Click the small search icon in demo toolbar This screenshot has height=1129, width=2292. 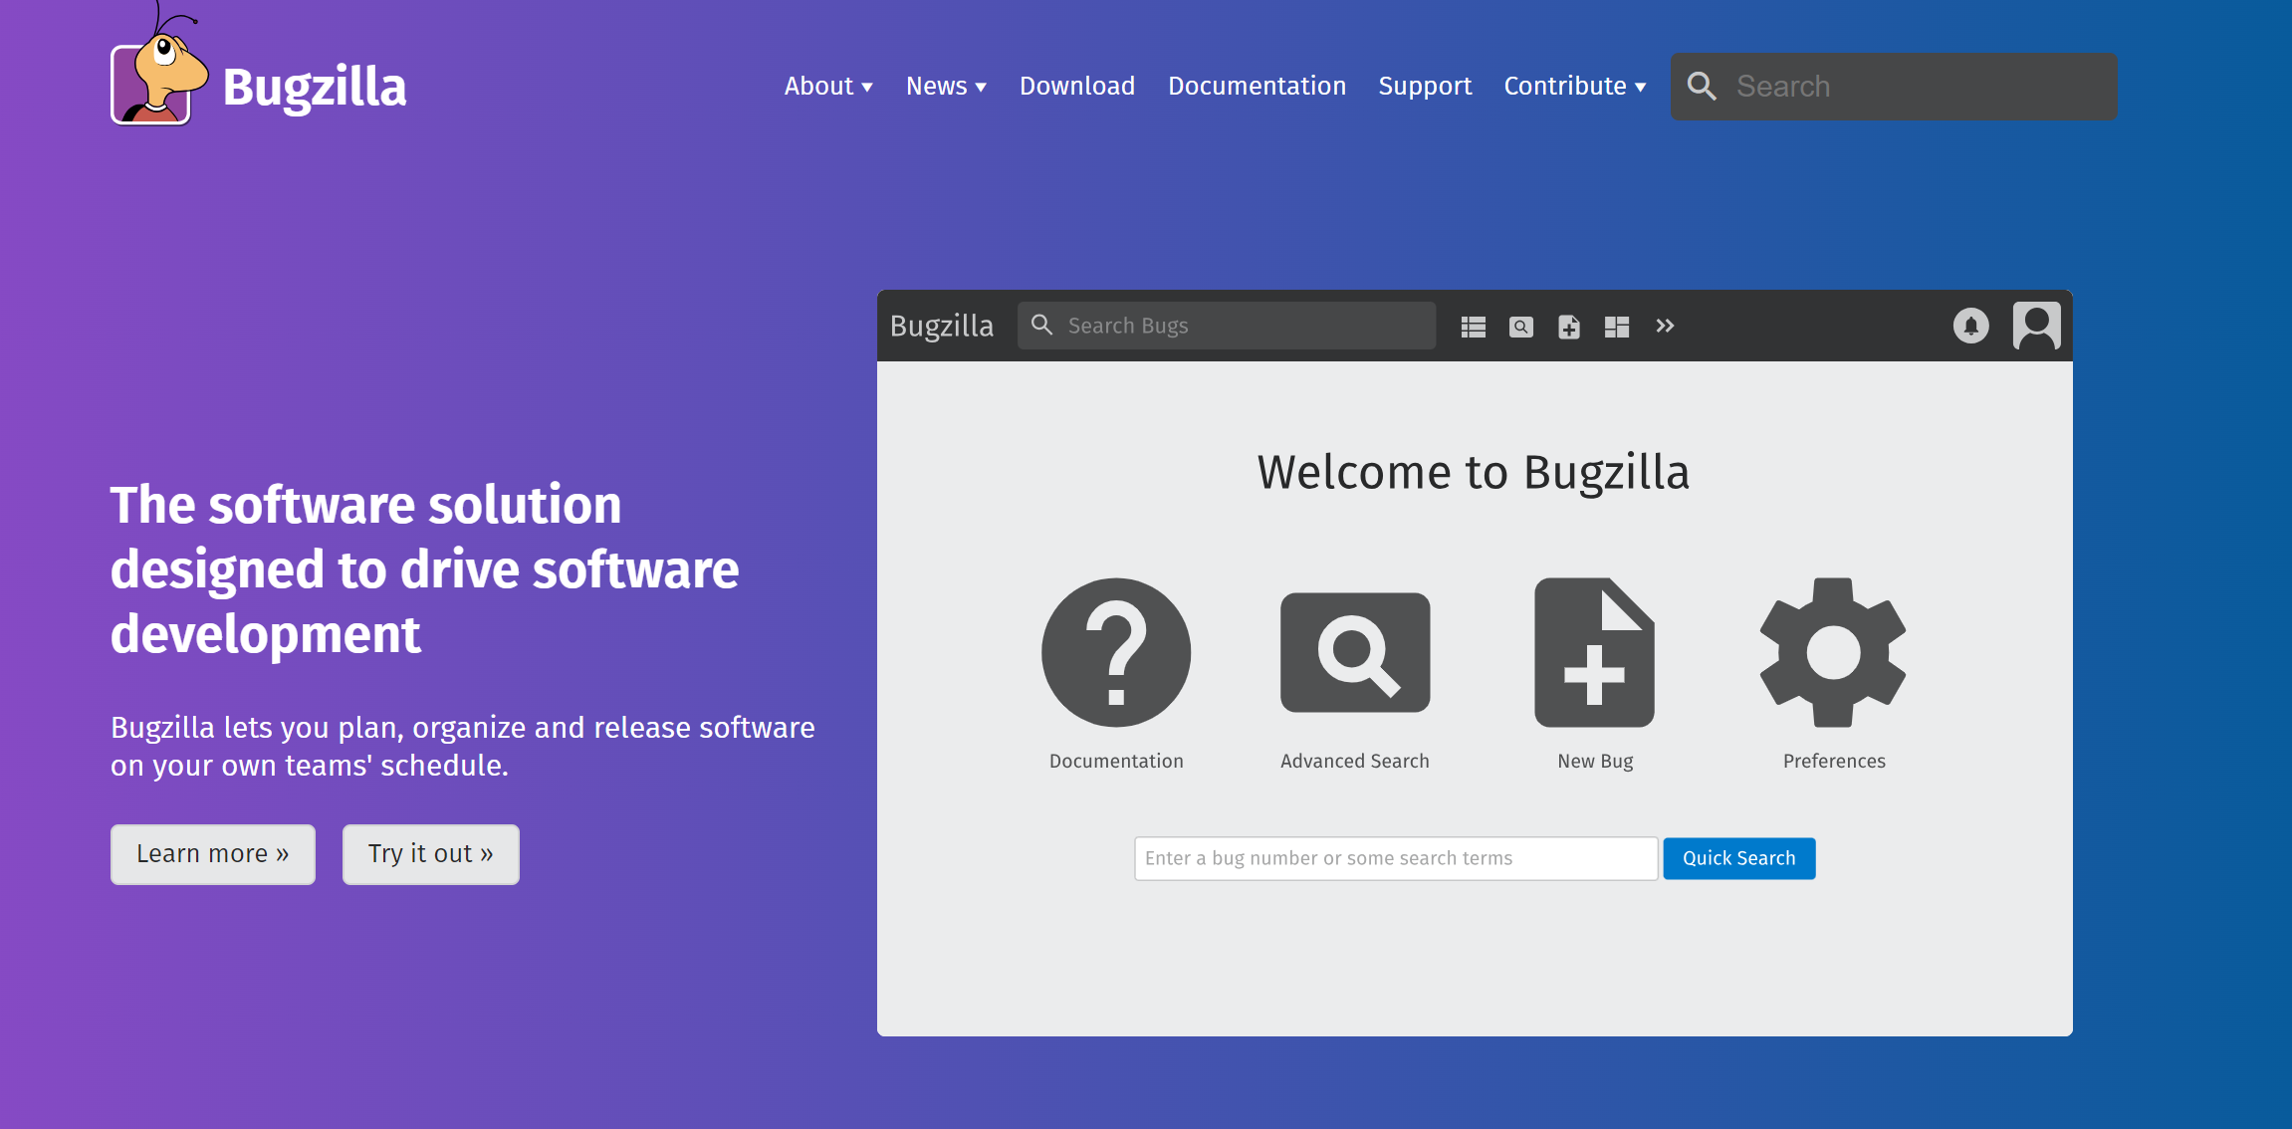(x=1521, y=327)
